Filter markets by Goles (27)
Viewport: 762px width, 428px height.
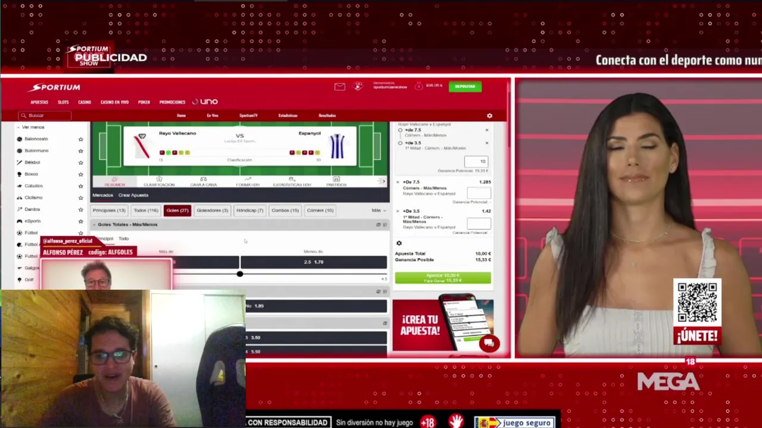[177, 210]
